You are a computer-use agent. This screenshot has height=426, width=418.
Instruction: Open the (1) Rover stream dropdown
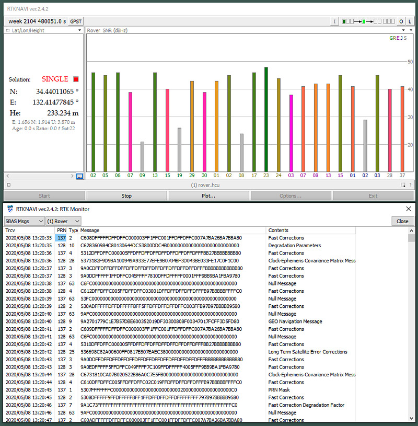point(63,221)
